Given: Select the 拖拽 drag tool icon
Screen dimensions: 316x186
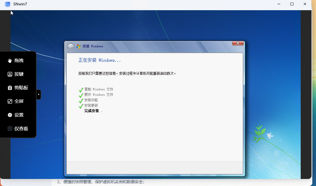Looking at the screenshot, I should (10, 60).
